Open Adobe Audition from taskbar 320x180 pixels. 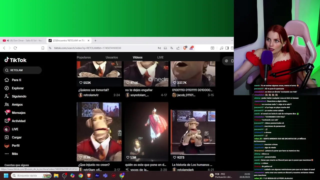97,176
